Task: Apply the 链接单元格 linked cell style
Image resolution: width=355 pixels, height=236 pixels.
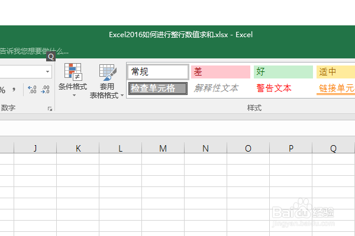Action: pyautogui.click(x=335, y=88)
